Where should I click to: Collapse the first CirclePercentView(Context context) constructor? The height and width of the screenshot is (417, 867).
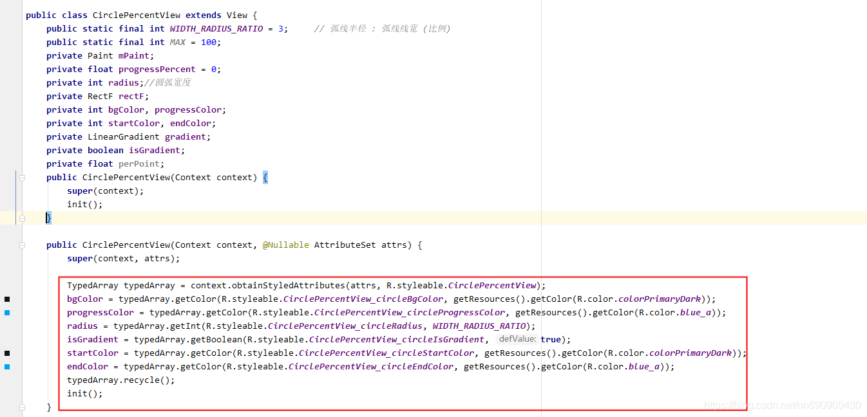21,178
